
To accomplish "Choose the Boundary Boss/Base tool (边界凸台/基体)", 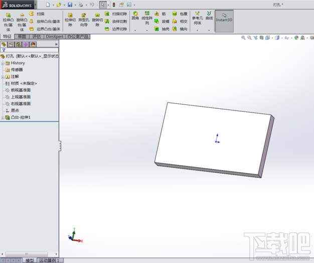I will 45,29.
